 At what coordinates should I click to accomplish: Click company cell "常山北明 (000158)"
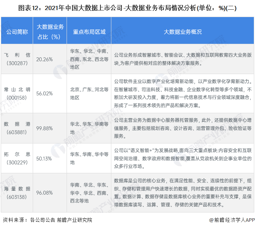(17, 93)
